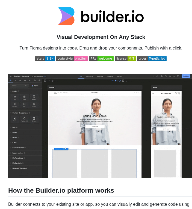Click the mobile SHOP NOW button
Viewport: 192px width, 209px height.
166,129
